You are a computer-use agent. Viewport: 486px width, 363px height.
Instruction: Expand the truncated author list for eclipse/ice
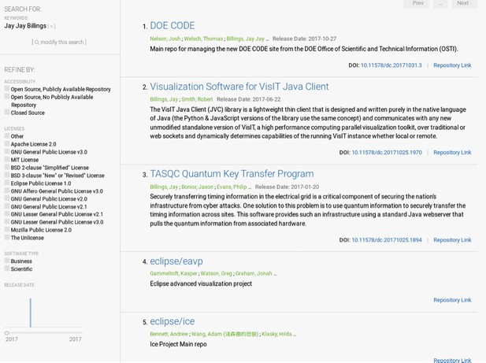[295, 335]
